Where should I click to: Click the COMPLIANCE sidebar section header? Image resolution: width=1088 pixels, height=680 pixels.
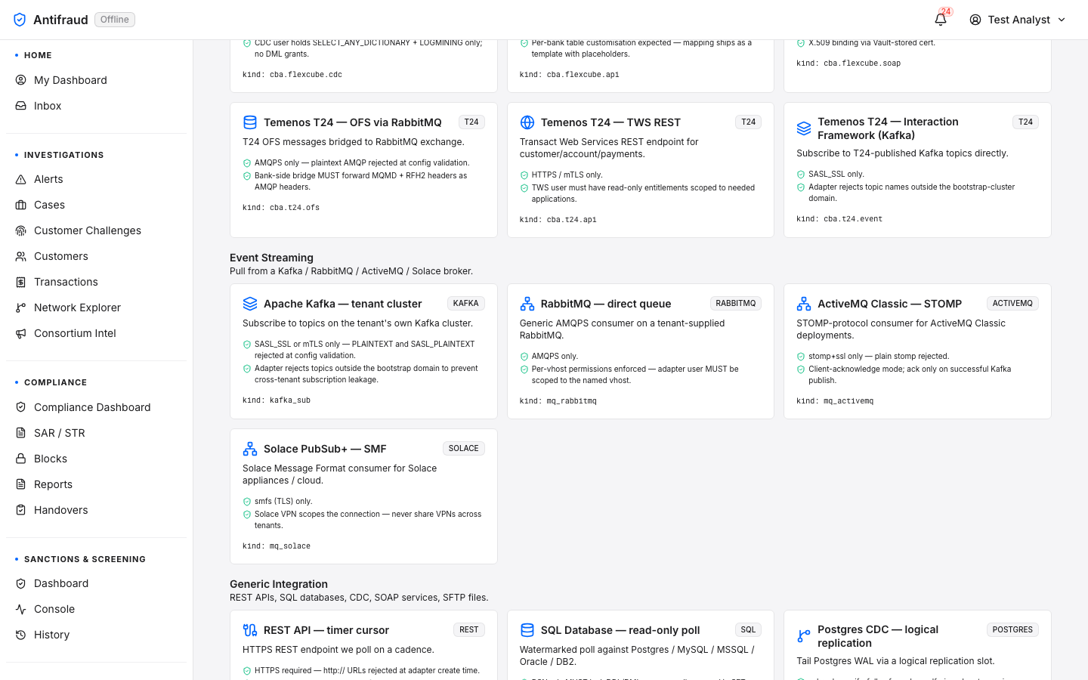55,382
